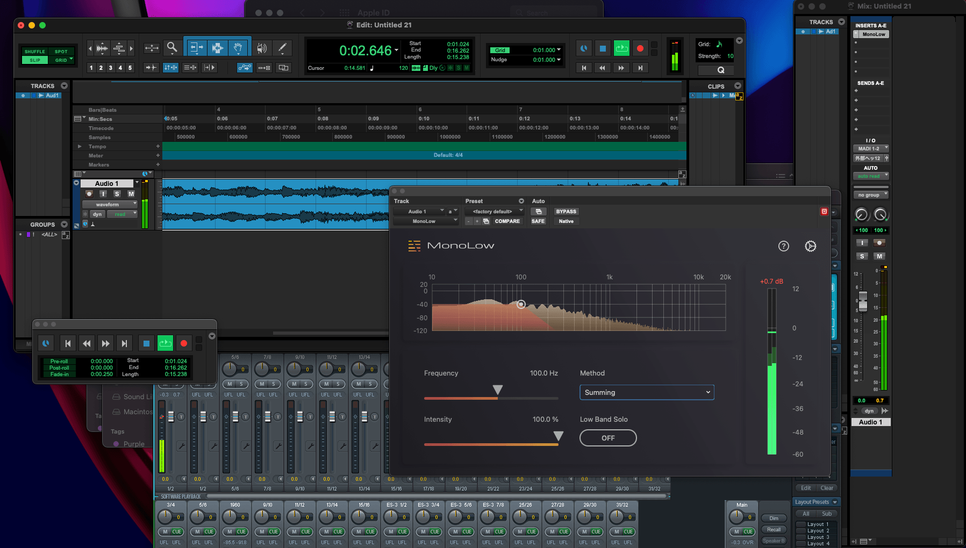Mute the Audio 1 track in Edit window
The width and height of the screenshot is (966, 548).
pos(131,193)
